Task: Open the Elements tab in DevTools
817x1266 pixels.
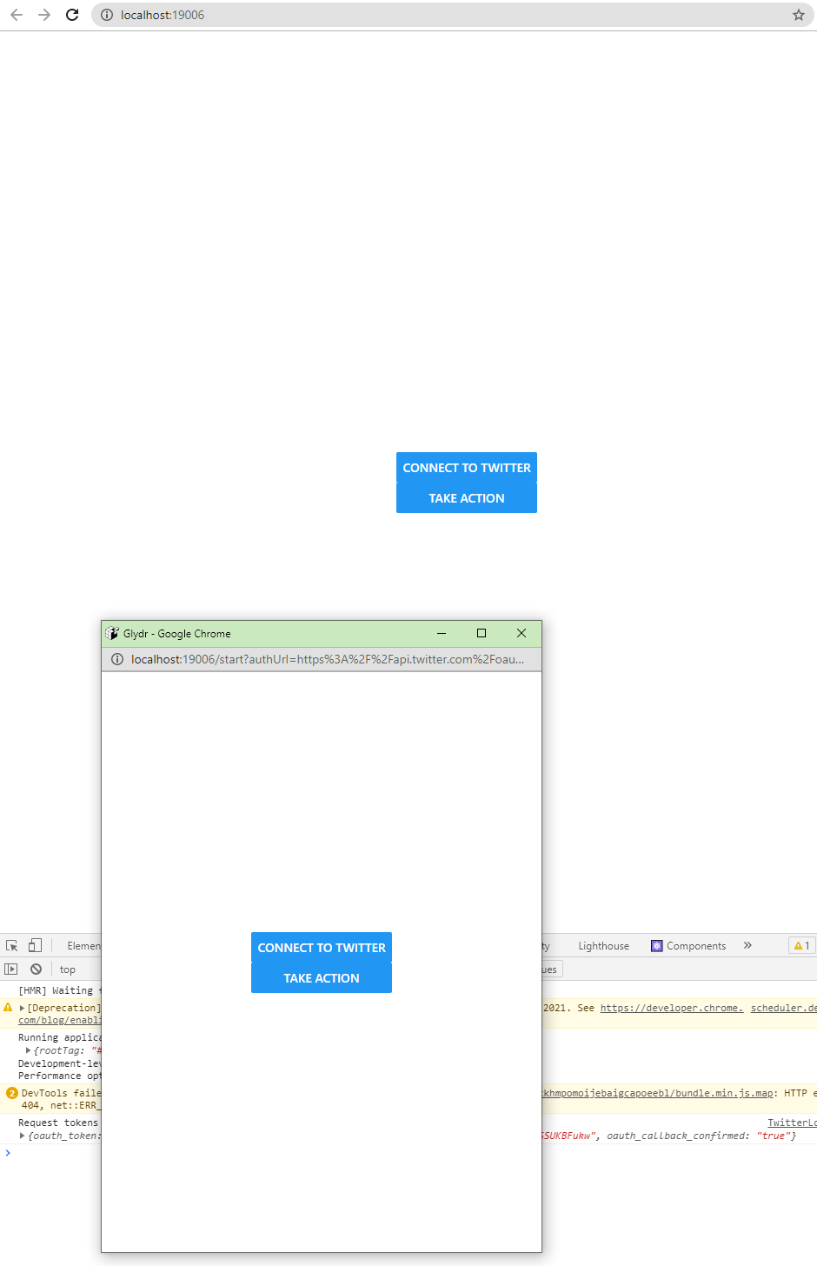Action: (x=83, y=946)
